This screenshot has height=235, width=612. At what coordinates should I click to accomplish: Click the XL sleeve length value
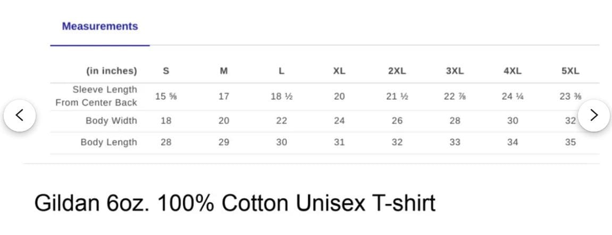click(x=339, y=97)
